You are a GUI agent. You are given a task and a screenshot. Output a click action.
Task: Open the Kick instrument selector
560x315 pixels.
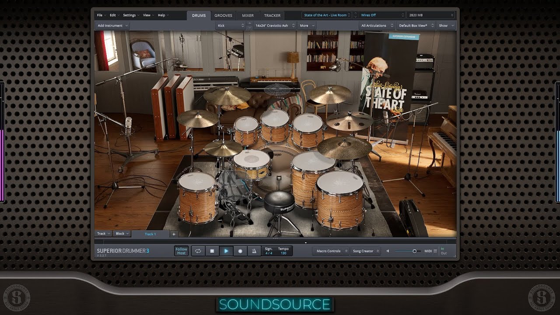point(231,26)
